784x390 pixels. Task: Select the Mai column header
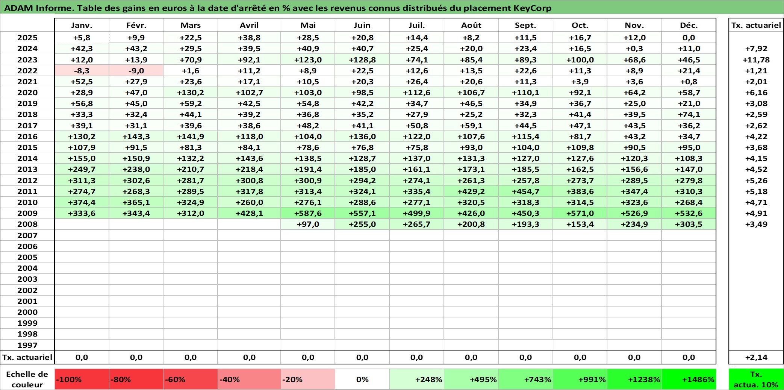coord(308,25)
